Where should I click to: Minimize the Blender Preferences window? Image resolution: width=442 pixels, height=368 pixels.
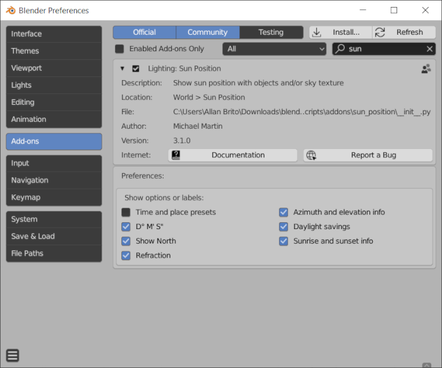click(x=363, y=10)
